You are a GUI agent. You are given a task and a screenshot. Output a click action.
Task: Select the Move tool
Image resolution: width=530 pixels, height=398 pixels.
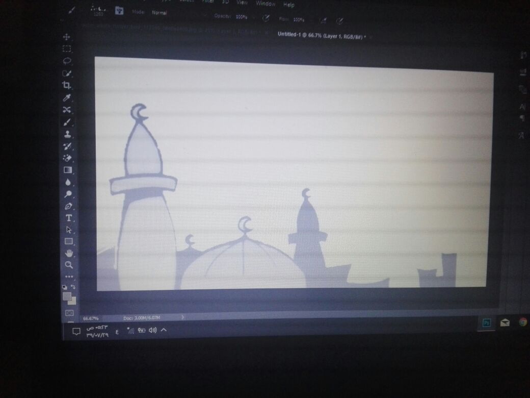pos(66,37)
